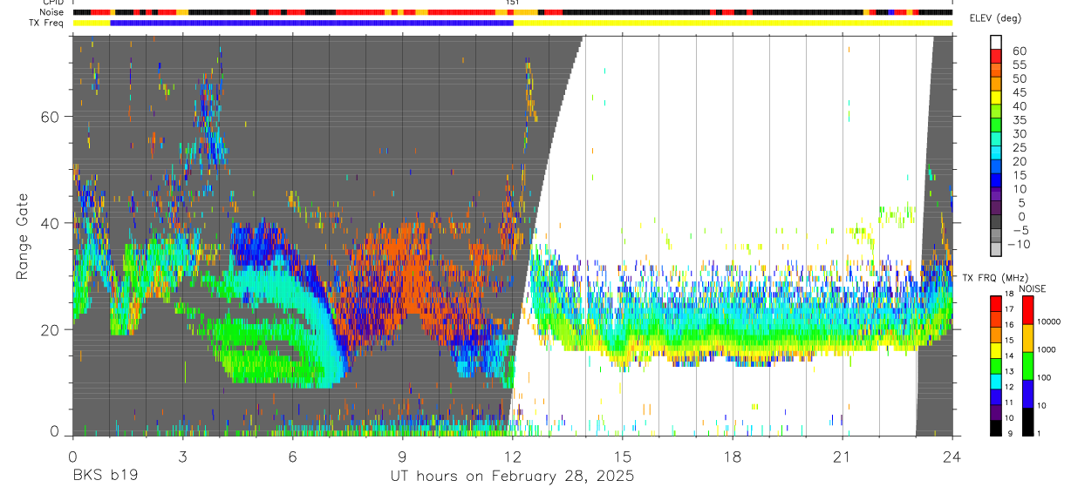1071x494 pixels.
Task: Click 'UT hours on February 28, 2025' axis title
Action: 512,477
